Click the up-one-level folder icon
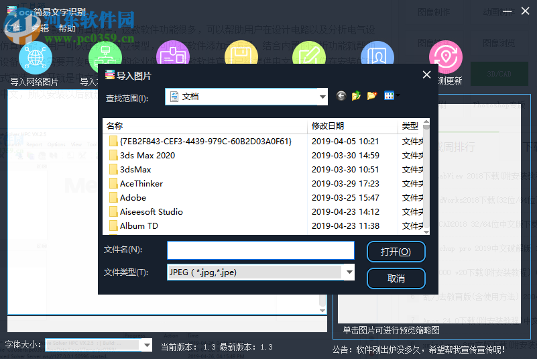 tap(356, 96)
